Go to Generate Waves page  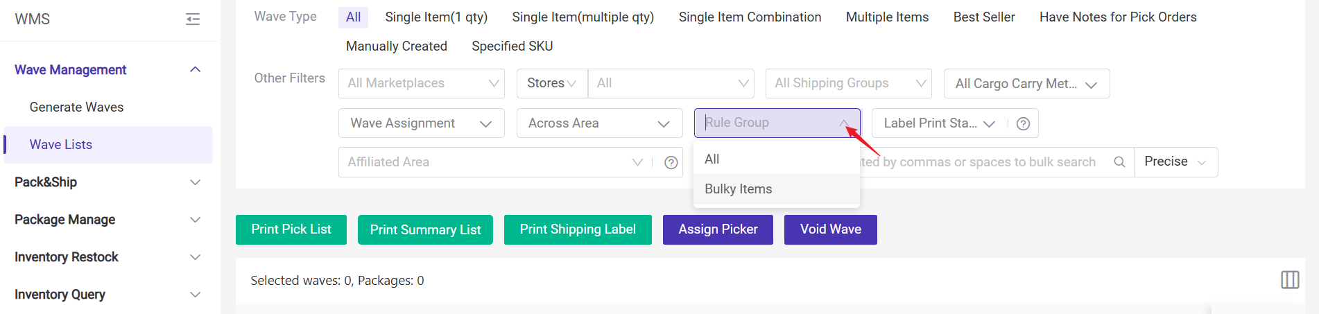(76, 107)
